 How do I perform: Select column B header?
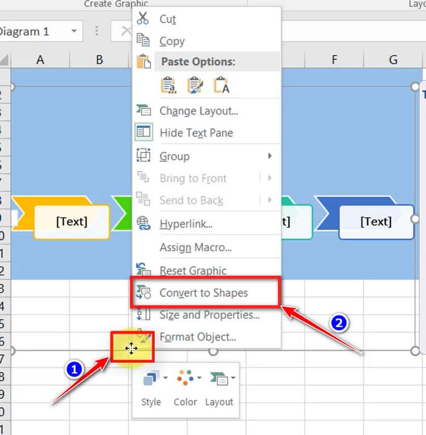(x=99, y=60)
